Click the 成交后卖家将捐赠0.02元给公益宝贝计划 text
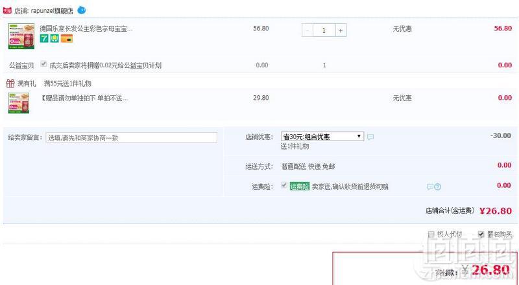The width and height of the screenshot is (519, 285). [x=105, y=65]
